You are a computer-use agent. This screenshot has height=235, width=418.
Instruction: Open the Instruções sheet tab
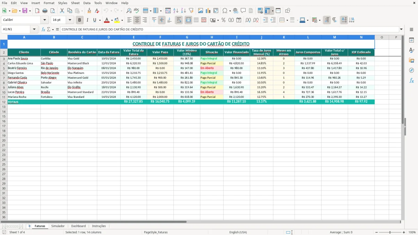click(99, 226)
